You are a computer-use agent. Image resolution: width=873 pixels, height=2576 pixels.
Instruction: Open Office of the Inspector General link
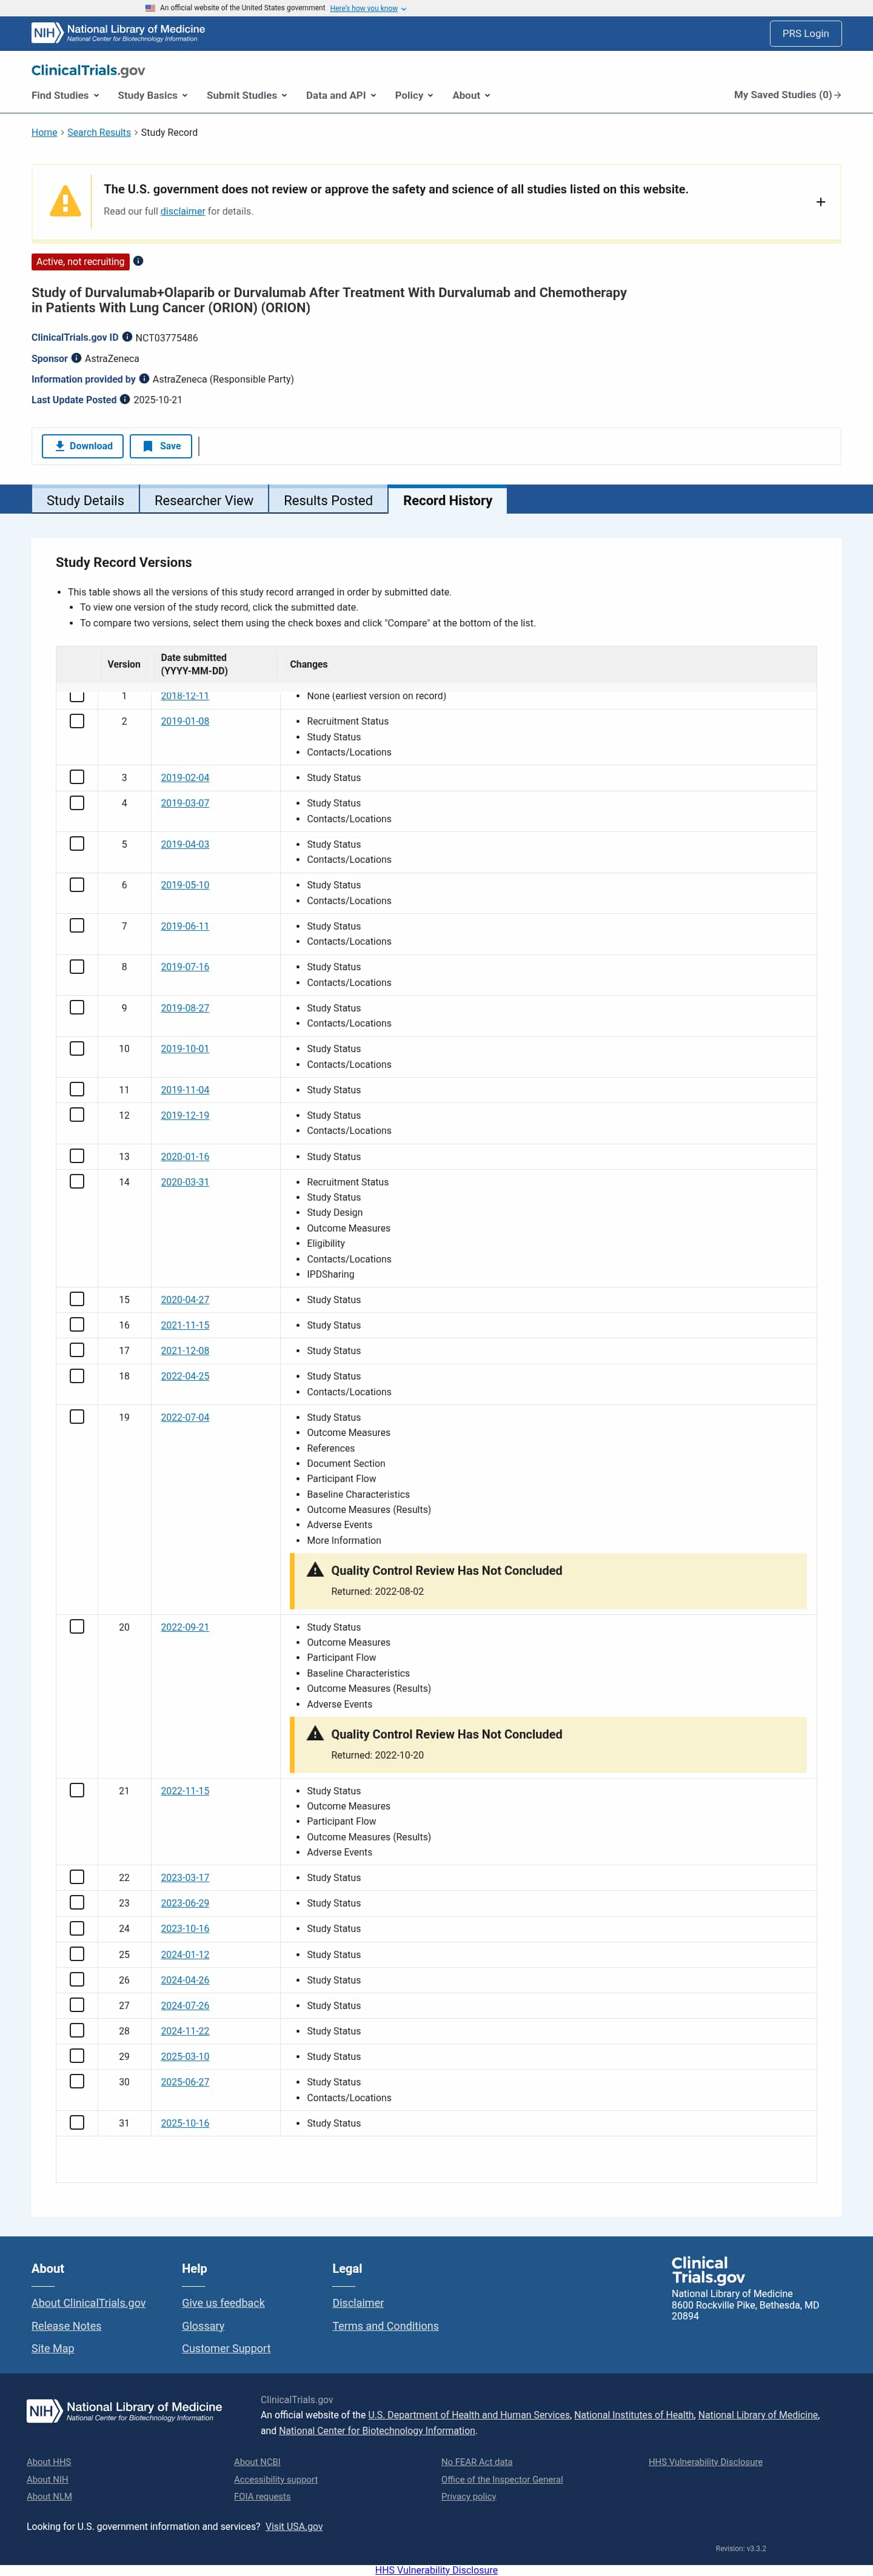(x=502, y=2479)
